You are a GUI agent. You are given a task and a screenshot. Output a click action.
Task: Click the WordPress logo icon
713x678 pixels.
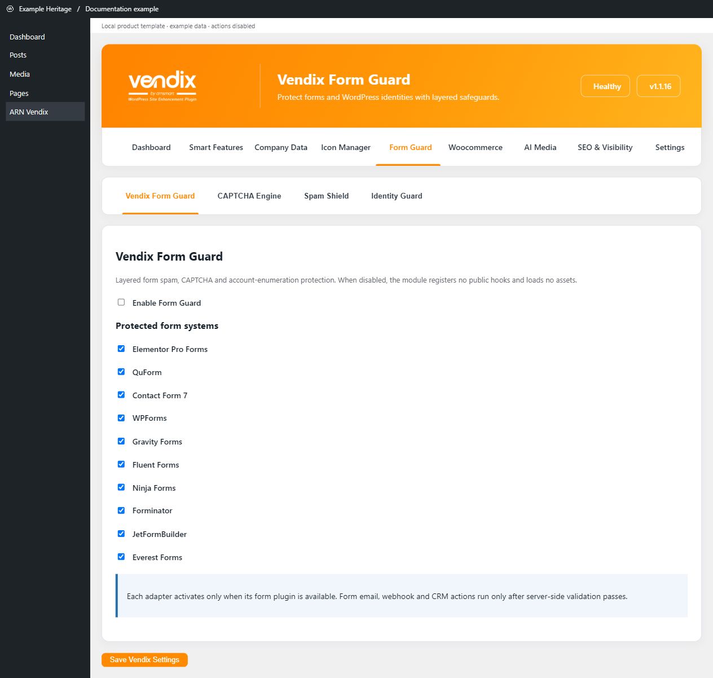point(10,9)
